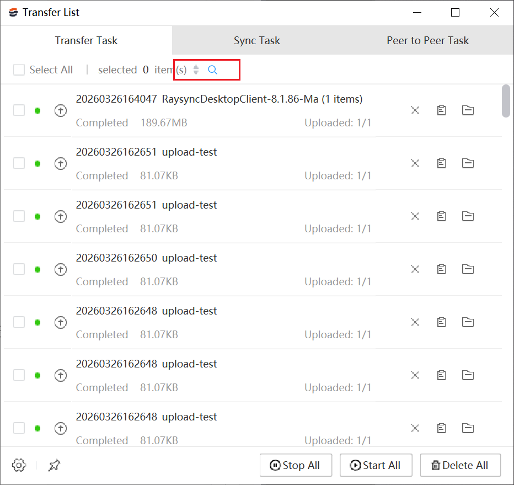
Task: View log for 20260326162650 upload-test task
Action: point(441,269)
